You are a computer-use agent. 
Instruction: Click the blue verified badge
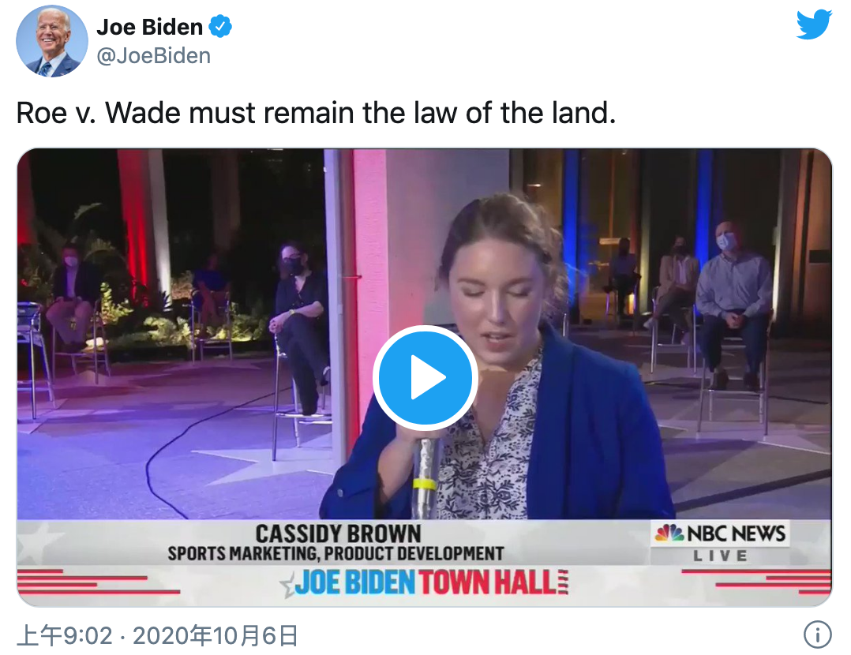220,27
